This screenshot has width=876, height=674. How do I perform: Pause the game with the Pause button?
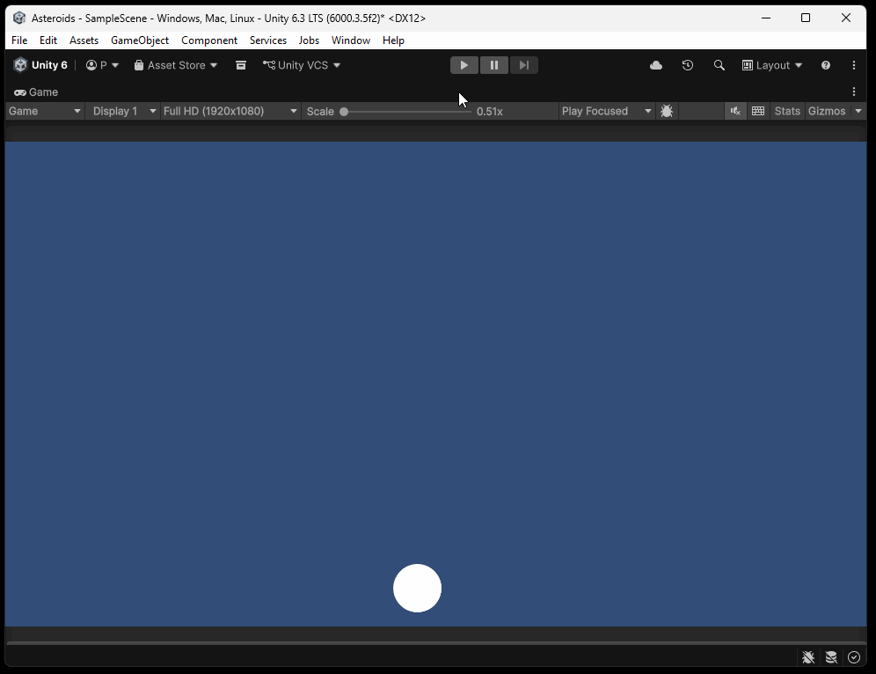click(494, 65)
